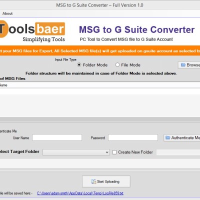Click the Start Uploading button

[106, 181]
